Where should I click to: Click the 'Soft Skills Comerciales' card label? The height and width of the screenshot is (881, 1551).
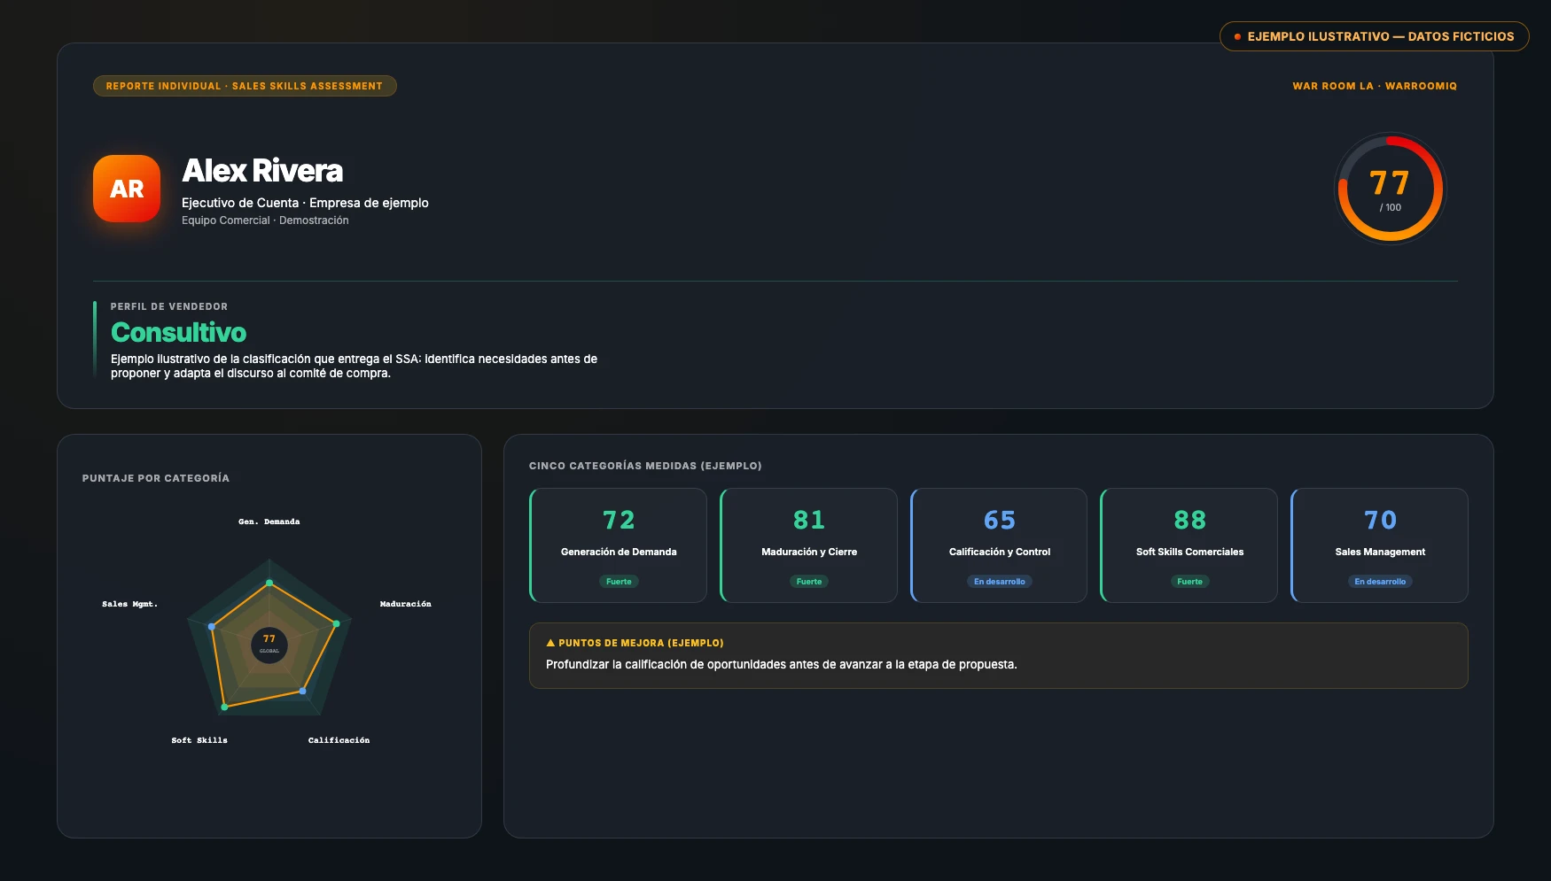coord(1189,552)
